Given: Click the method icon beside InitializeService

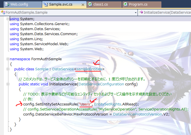Looking at the screenshot, I should click(141, 12).
